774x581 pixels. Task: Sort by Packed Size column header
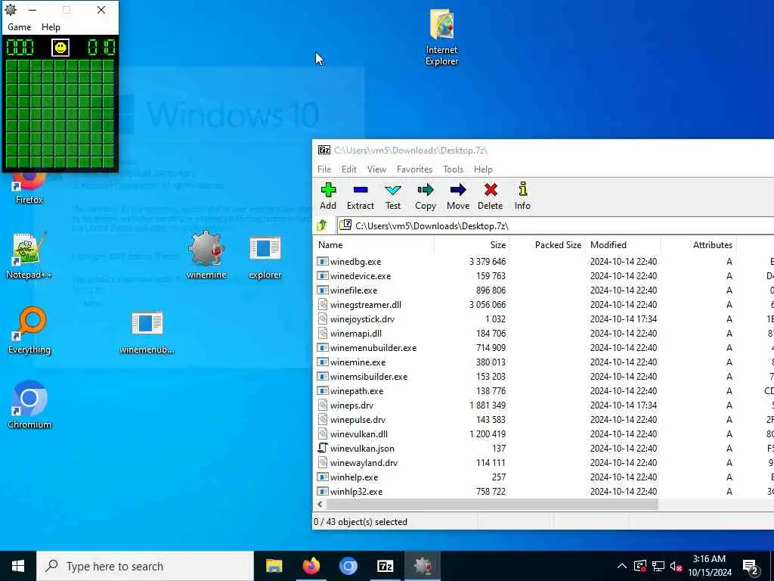[547, 245]
